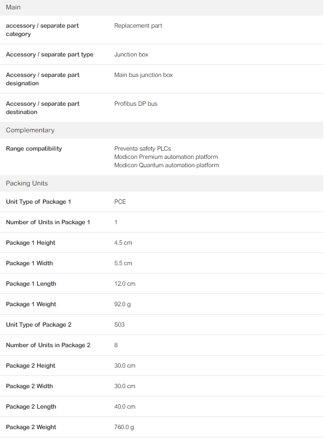
Task: Select the Package 1 Height row
Action: tap(162, 243)
